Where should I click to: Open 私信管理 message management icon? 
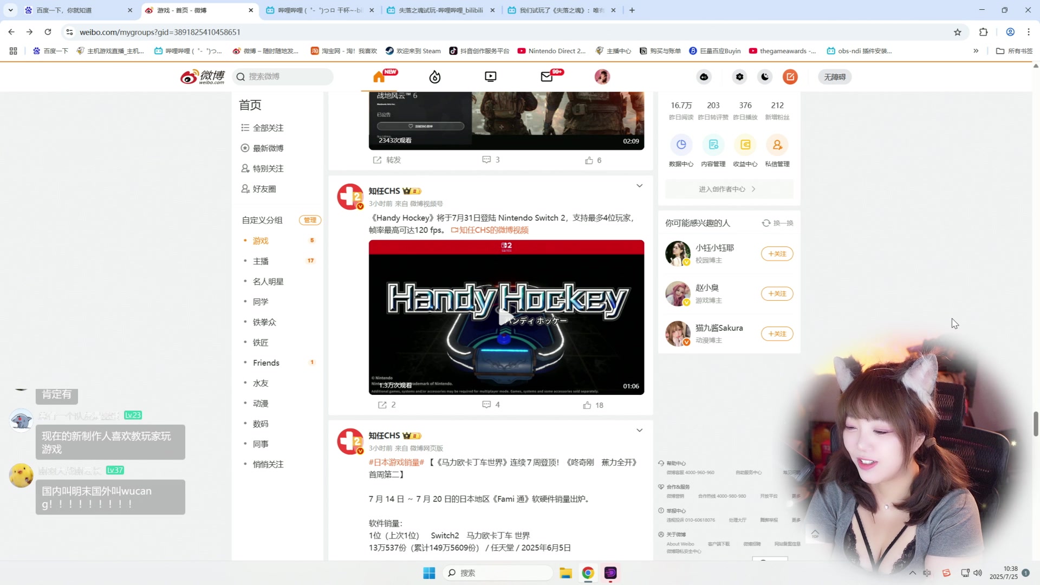click(x=777, y=145)
